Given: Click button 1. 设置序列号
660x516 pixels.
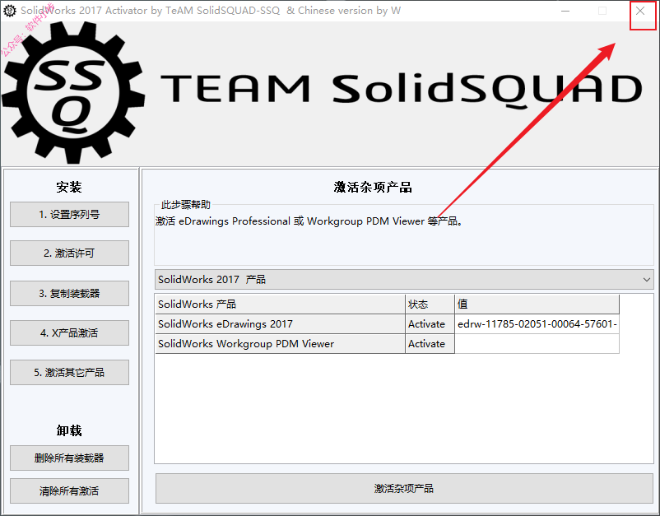Looking at the screenshot, I should (x=69, y=215).
